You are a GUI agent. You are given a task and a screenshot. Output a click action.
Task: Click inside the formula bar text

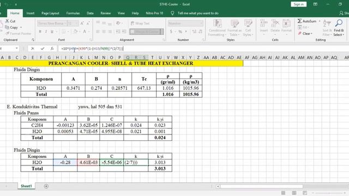(x=92, y=48)
